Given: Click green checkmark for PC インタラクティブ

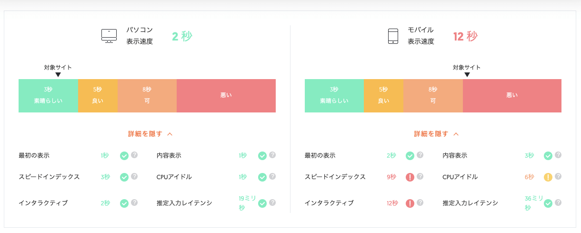Looking at the screenshot, I should click(124, 203).
